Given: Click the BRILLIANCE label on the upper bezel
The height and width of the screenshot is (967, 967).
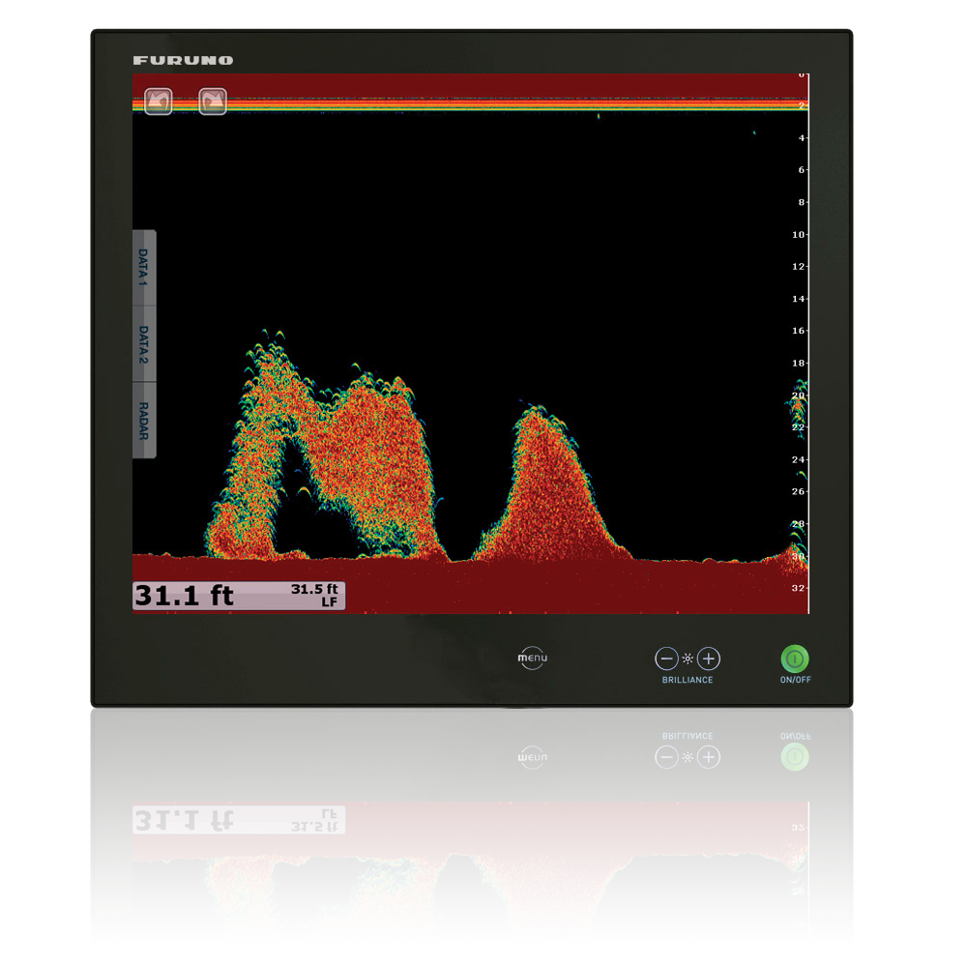Looking at the screenshot, I should pyautogui.click(x=688, y=680).
